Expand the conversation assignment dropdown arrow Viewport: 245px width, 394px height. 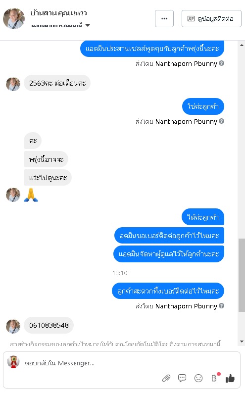point(88,25)
